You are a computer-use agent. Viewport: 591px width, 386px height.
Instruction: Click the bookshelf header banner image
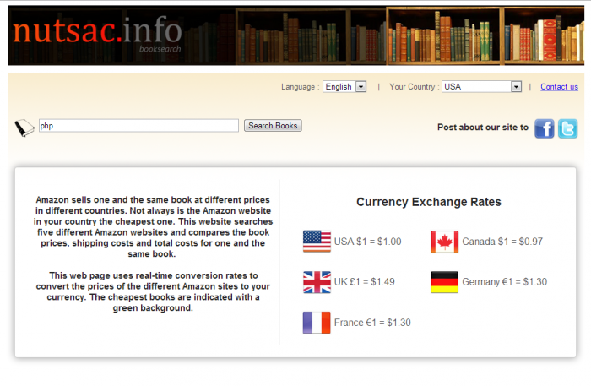pos(405,35)
